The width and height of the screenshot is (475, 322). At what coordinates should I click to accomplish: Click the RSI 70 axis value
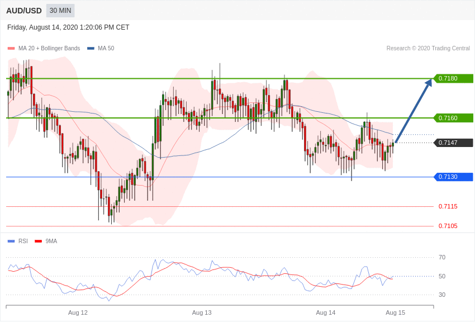click(442, 258)
